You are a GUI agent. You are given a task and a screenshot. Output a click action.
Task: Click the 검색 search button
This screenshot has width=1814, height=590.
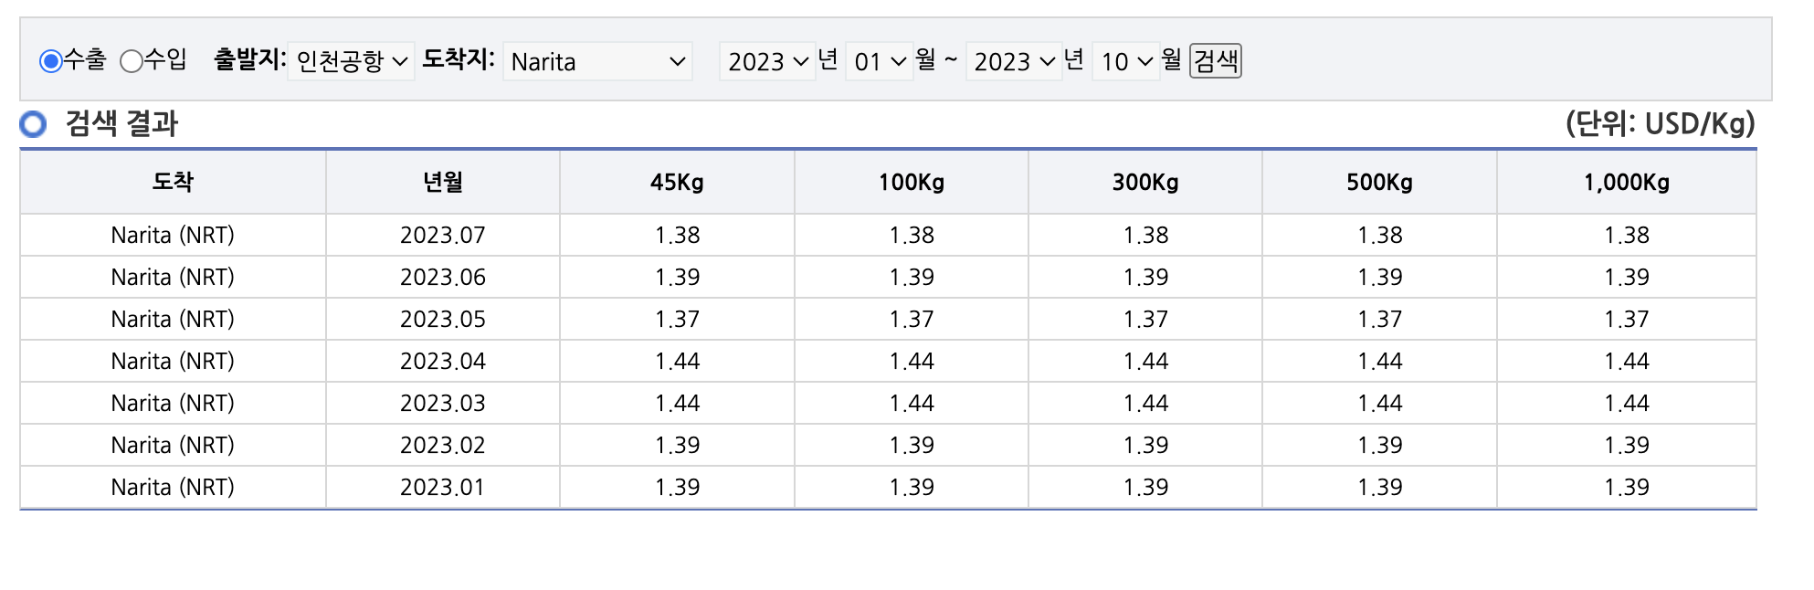(x=1216, y=61)
